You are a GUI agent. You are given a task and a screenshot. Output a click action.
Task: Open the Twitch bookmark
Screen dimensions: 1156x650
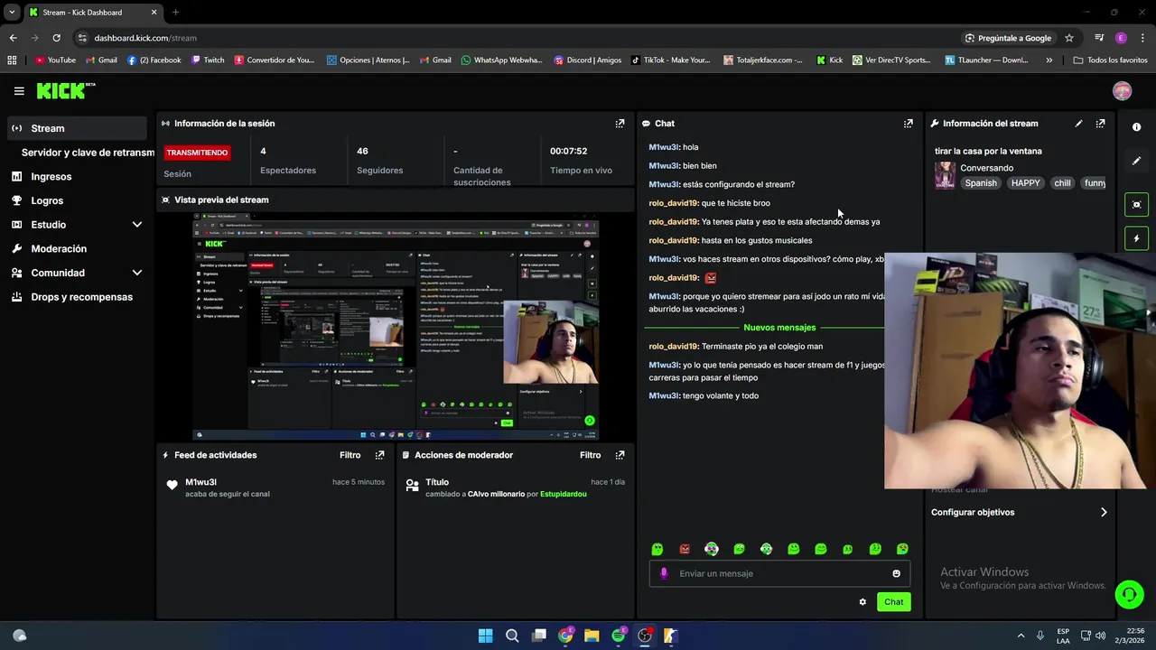(x=207, y=60)
